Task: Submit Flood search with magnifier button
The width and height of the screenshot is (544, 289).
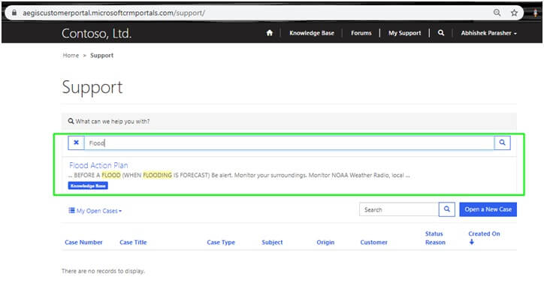Action: click(502, 143)
